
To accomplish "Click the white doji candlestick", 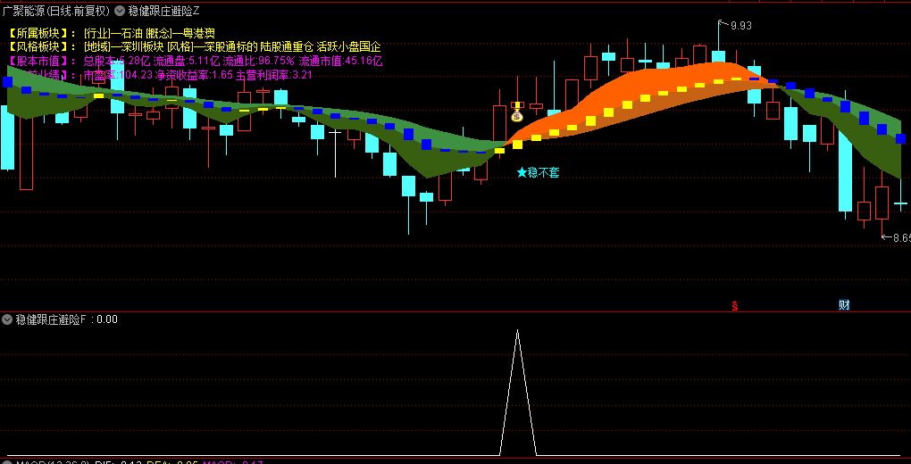I will pos(335,153).
